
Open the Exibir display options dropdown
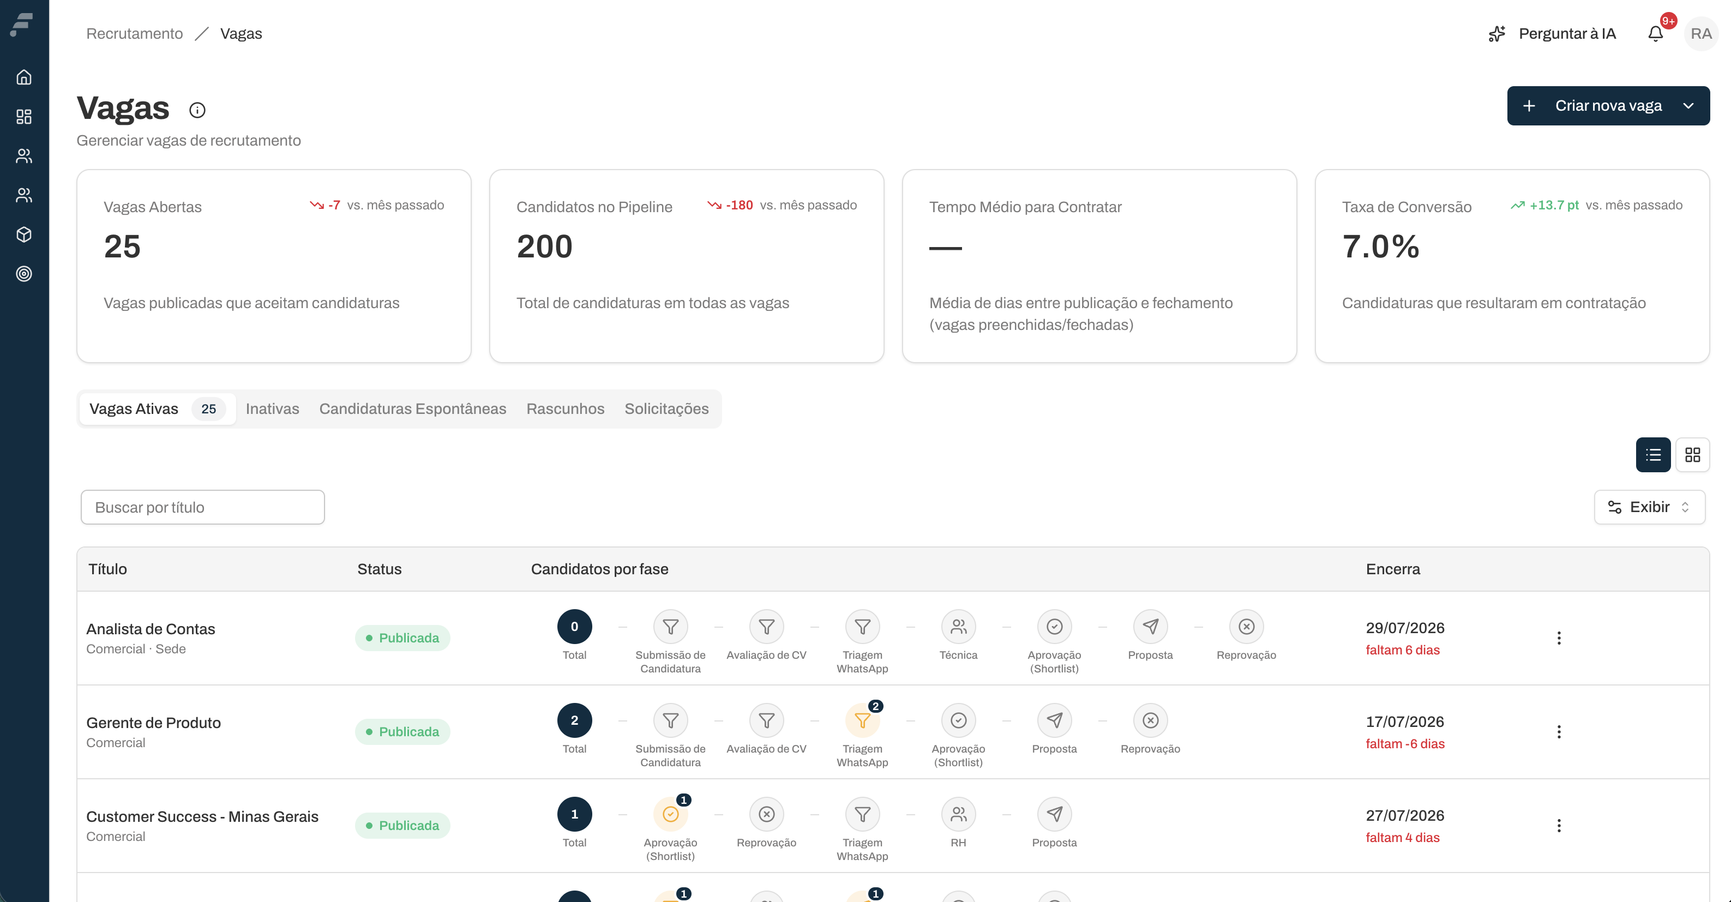pos(1650,508)
